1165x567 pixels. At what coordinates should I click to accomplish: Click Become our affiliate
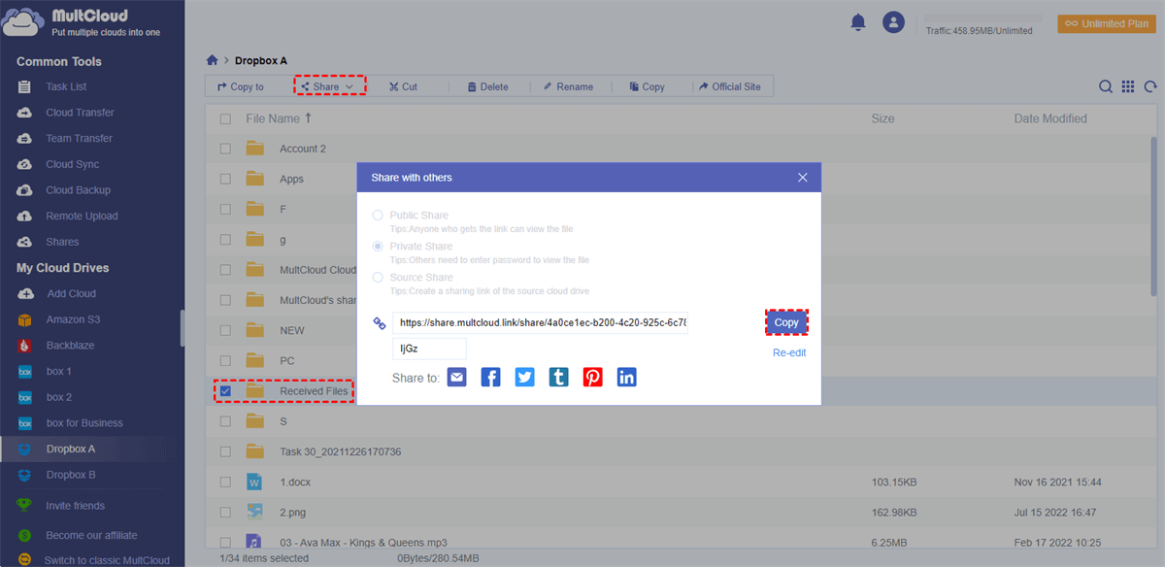92,535
